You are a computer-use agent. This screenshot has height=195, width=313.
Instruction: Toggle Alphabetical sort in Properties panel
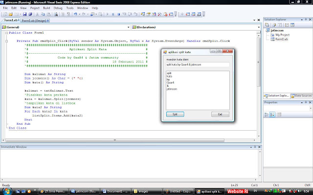272,115
